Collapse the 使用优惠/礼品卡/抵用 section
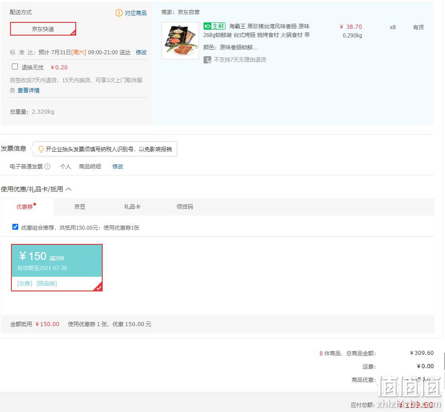This screenshot has height=412, width=445. coord(68,189)
